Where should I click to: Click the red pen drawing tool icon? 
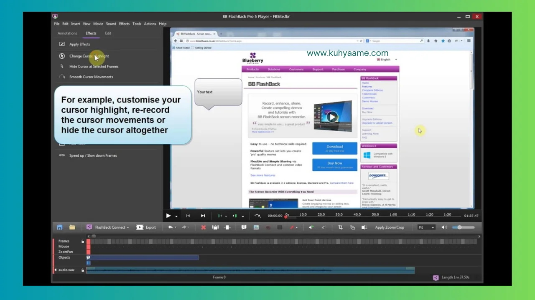click(292, 227)
